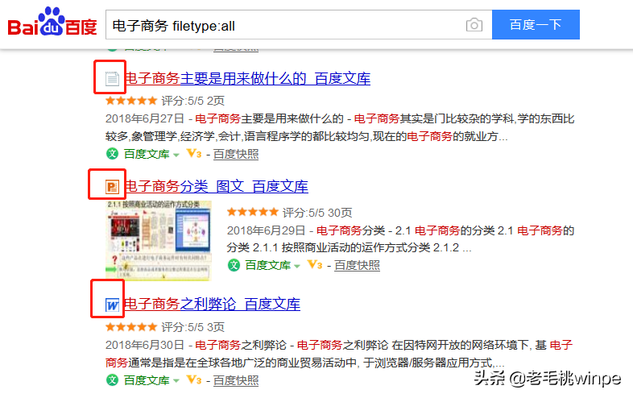Click V3 badge in 电子商务分类 result
Image resolution: width=633 pixels, height=398 pixels.
315,264
